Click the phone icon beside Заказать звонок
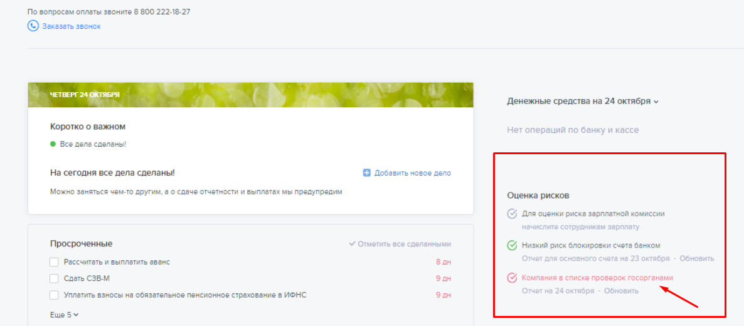The width and height of the screenshot is (744, 326). coord(33,26)
